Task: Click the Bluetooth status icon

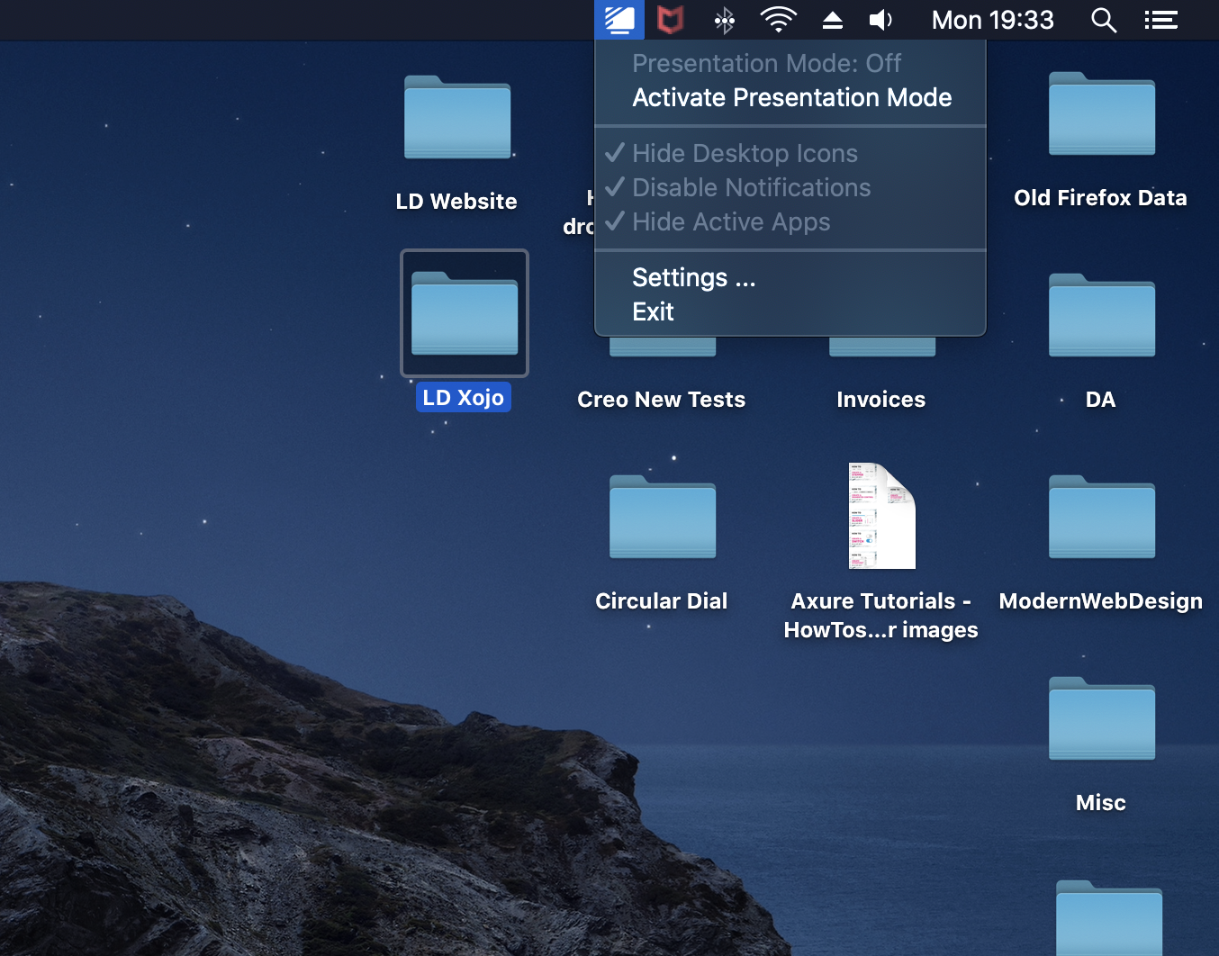Action: (724, 20)
